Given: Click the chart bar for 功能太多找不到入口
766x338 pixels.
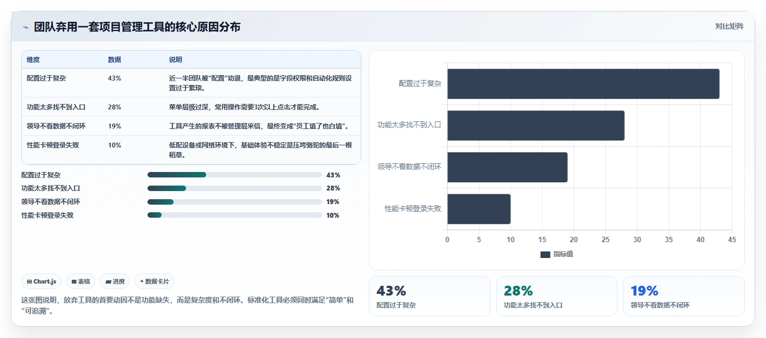Looking at the screenshot, I should 536,126.
